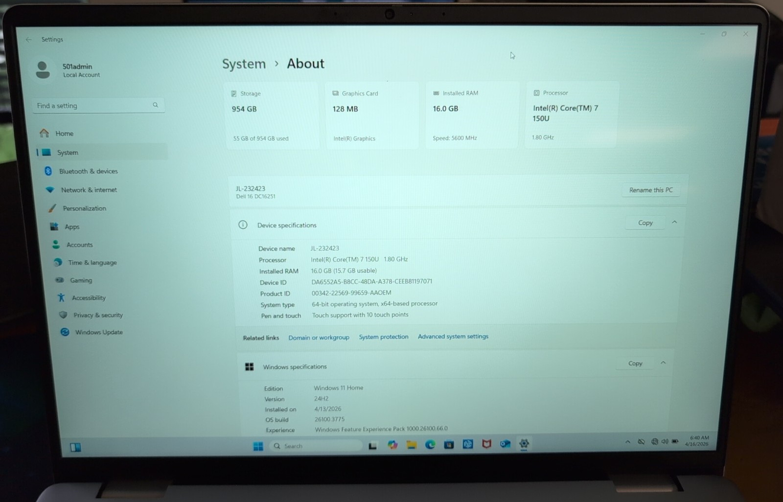The height and width of the screenshot is (502, 783).
Task: Collapse the Windows specifications section
Action: coord(663,363)
